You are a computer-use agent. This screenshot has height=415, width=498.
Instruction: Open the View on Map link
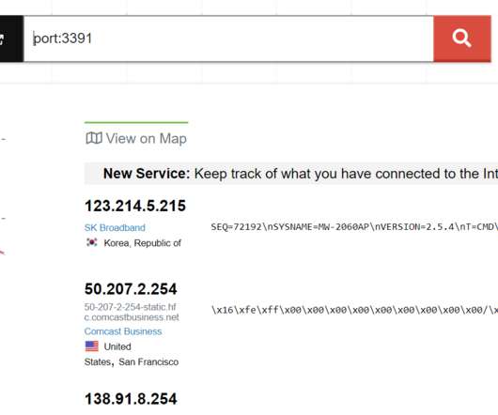click(136, 138)
